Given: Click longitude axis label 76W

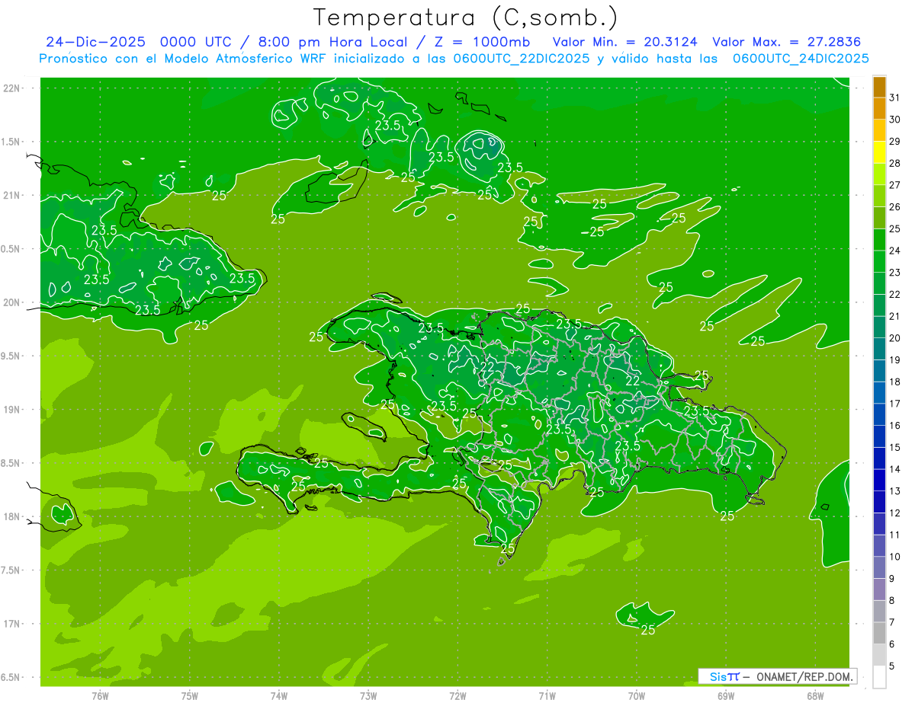Looking at the screenshot, I should [100, 696].
